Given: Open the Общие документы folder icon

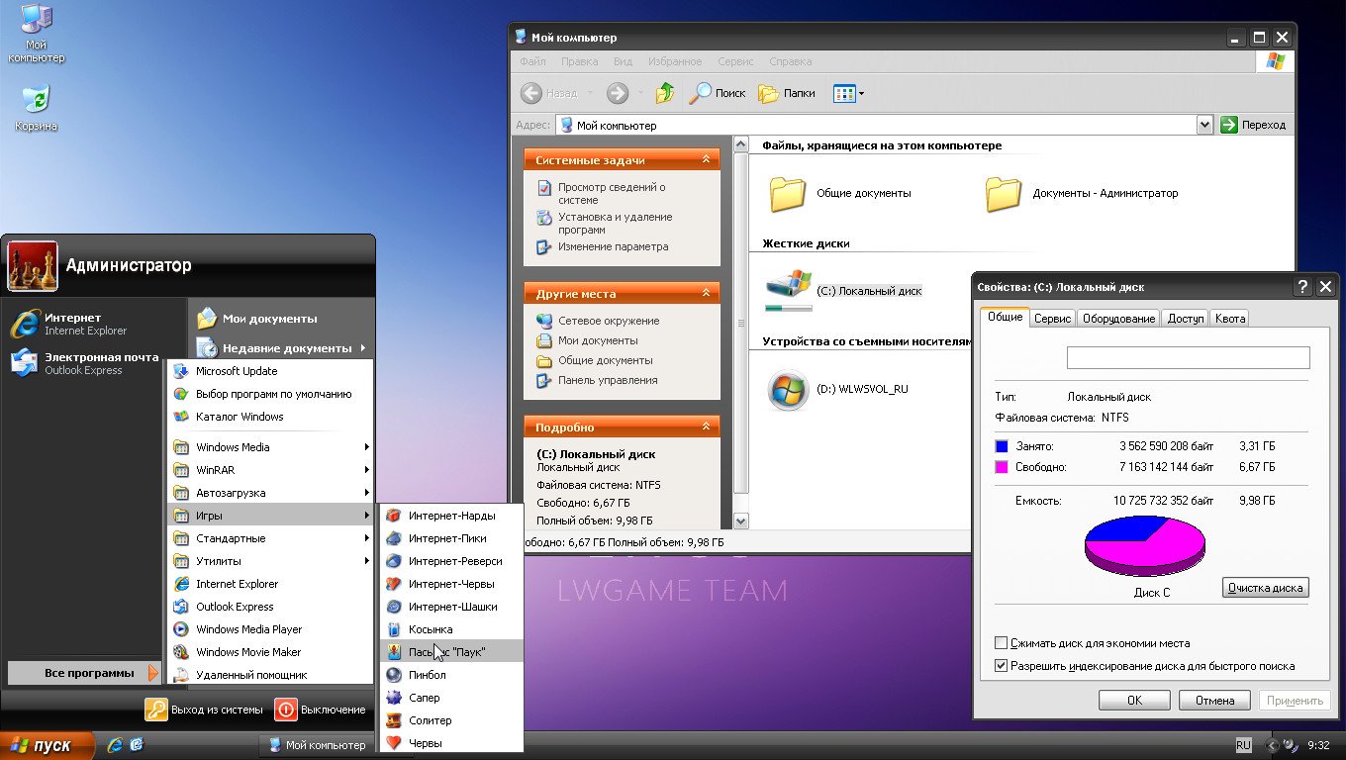Looking at the screenshot, I should click(788, 194).
